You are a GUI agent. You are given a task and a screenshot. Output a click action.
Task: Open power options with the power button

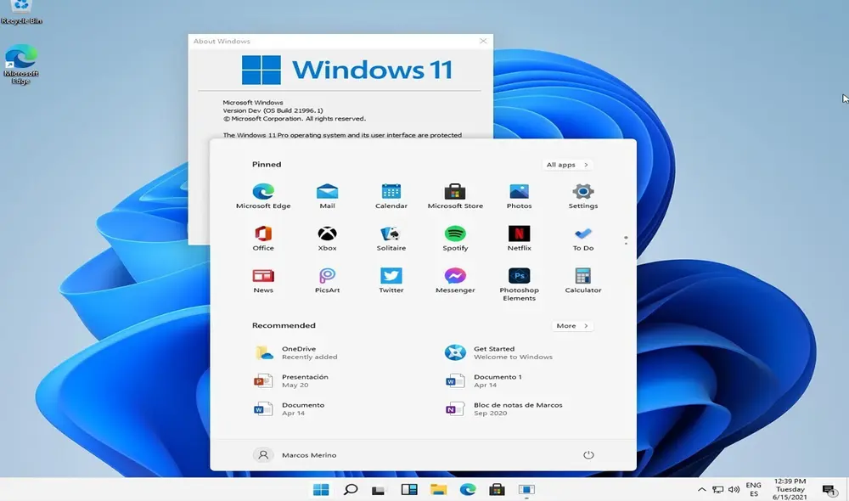[588, 454]
